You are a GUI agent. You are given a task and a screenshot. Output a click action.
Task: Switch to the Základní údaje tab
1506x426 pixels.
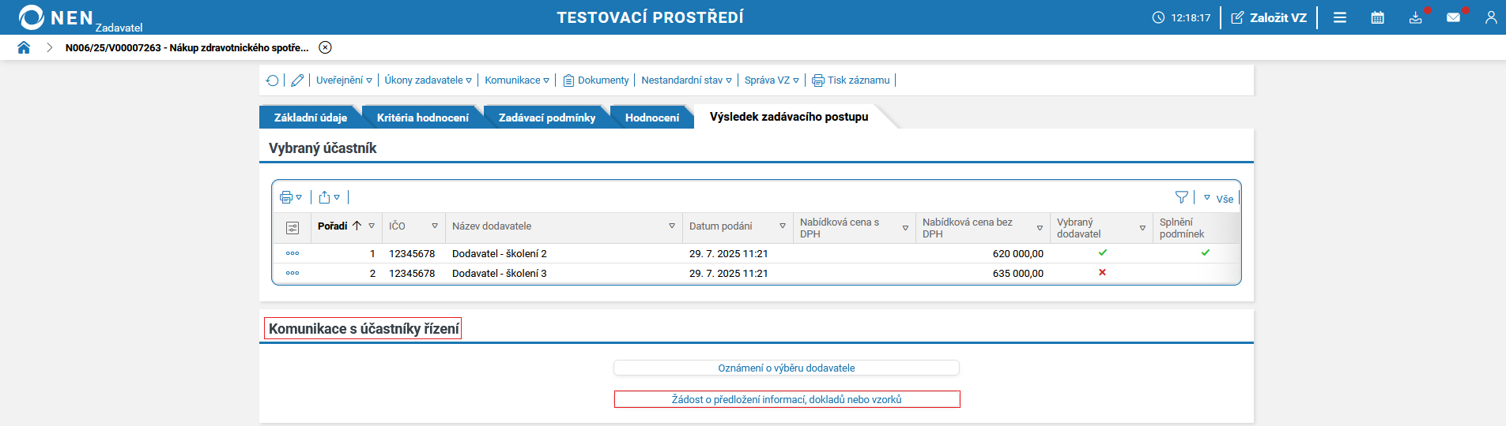310,118
